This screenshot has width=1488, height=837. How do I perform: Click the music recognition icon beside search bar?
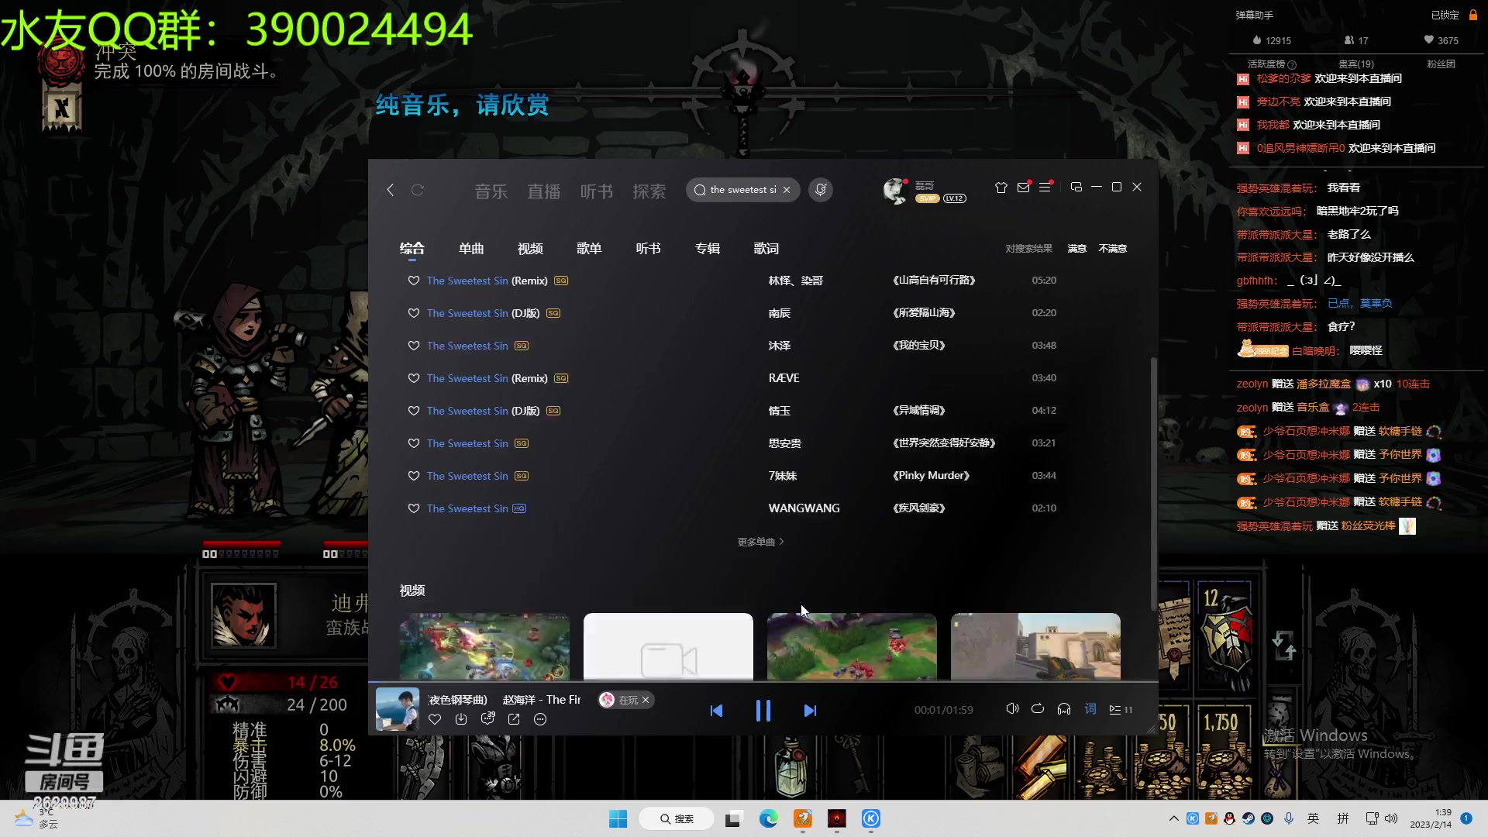coord(821,190)
